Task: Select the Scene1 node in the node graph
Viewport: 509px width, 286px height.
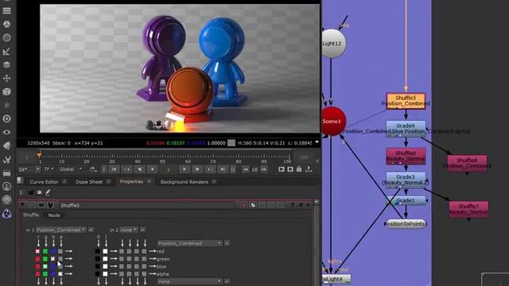Action: 332,122
